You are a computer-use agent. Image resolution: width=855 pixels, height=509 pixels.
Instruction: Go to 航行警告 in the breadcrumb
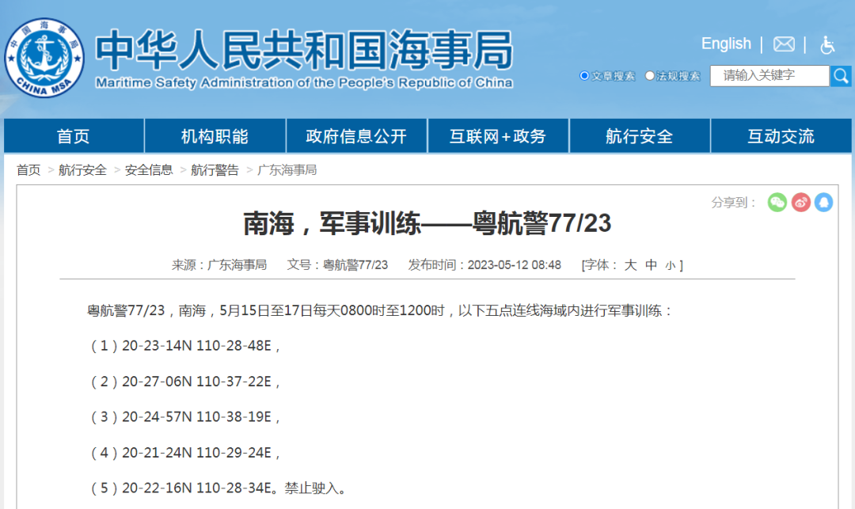point(215,170)
